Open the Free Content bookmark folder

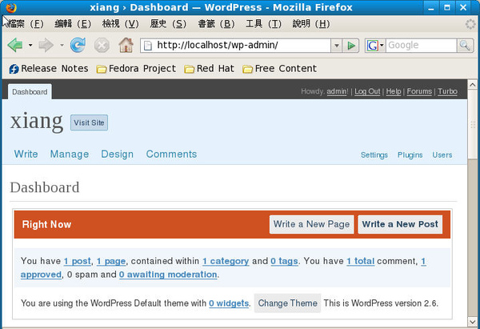(280, 69)
